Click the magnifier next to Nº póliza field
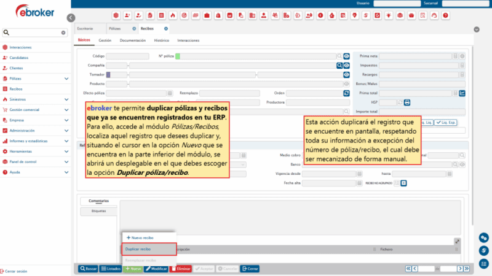The width and height of the screenshot is (492, 276). 339,56
